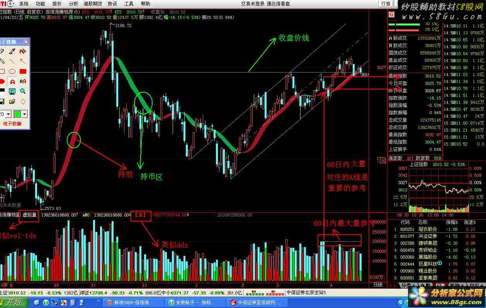Viewport: 486px width, 308px height.
Task: Open the 港股期货 menu
Action: pyautogui.click(x=93, y=3)
